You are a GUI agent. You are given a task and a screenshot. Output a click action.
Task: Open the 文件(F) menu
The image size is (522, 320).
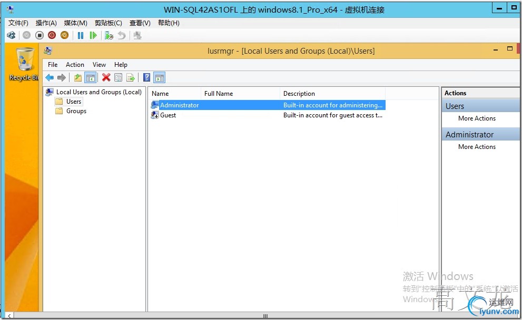tap(18, 23)
